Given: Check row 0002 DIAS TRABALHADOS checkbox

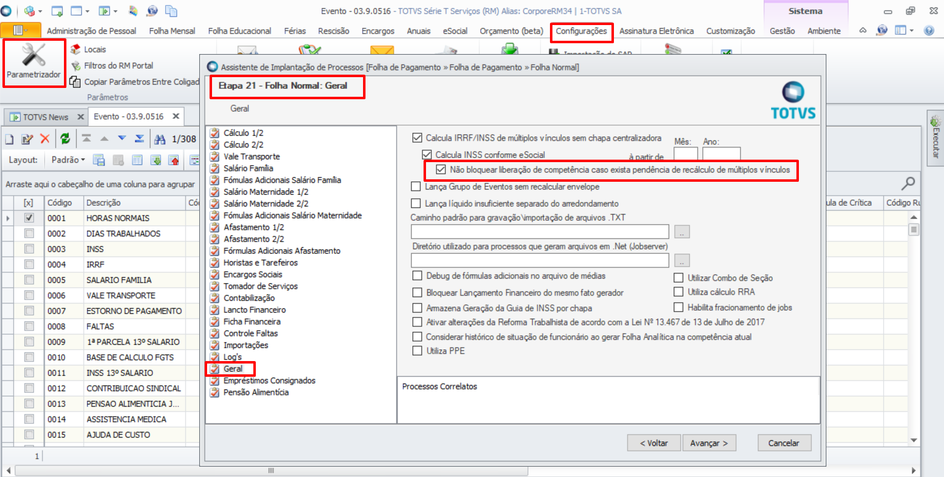Looking at the screenshot, I should click(29, 233).
